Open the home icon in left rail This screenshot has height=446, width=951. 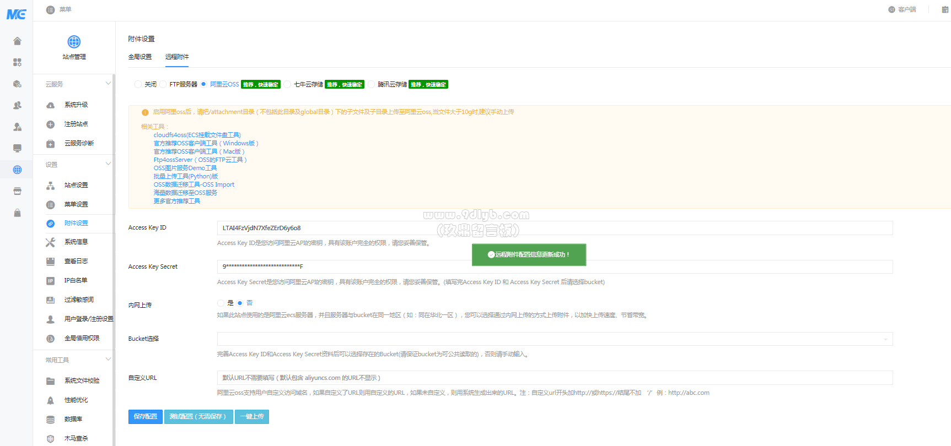17,41
